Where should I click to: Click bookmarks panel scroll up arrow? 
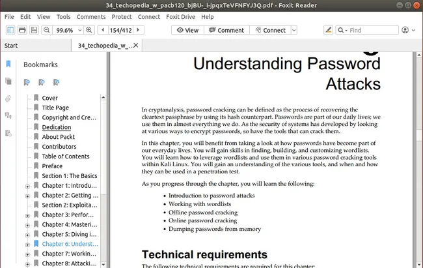click(103, 97)
